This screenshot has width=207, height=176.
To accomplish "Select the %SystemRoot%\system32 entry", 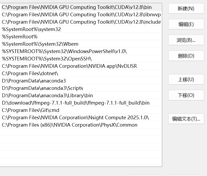I will point(81,29).
